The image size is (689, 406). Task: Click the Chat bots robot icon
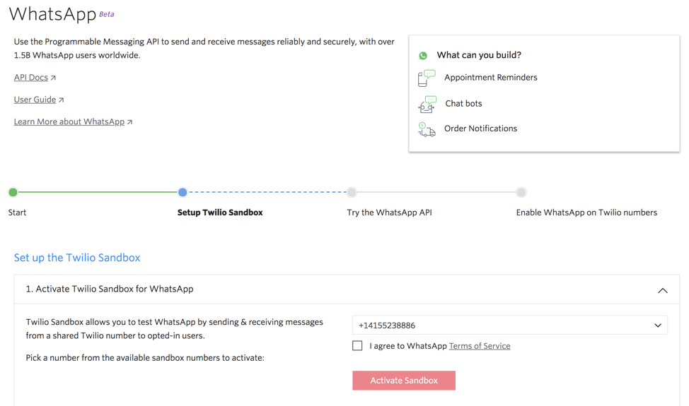tap(427, 104)
